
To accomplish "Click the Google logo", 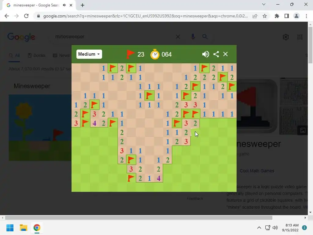I will pyautogui.click(x=21, y=37).
